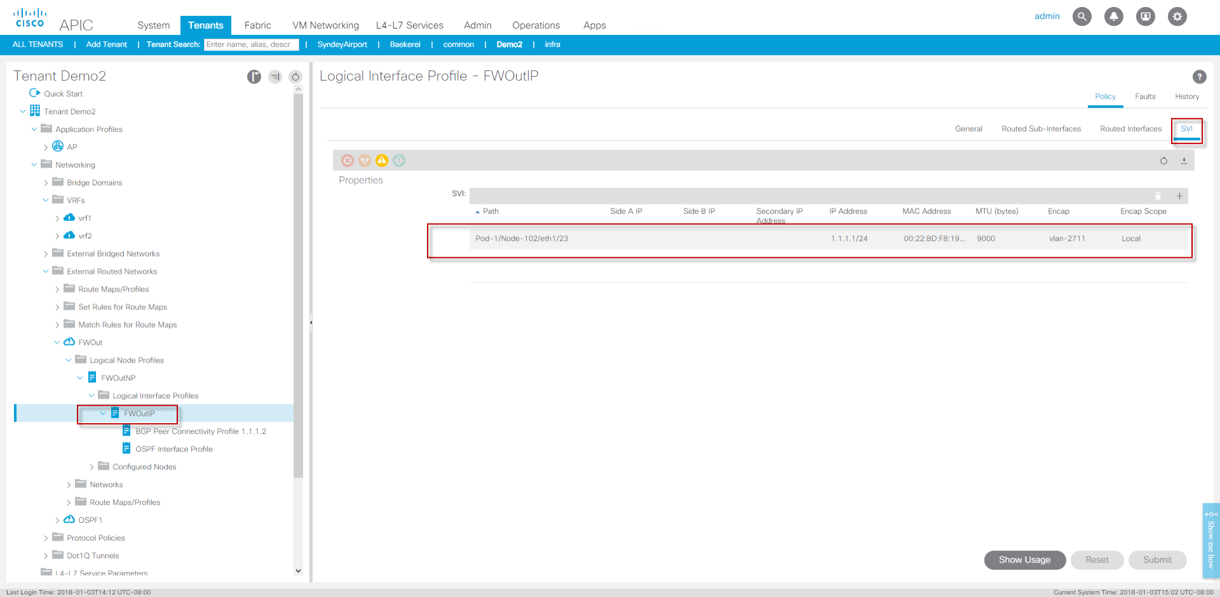The height and width of the screenshot is (597, 1220).
Task: Expand the Protocol Policies folder
Action: (x=46, y=539)
